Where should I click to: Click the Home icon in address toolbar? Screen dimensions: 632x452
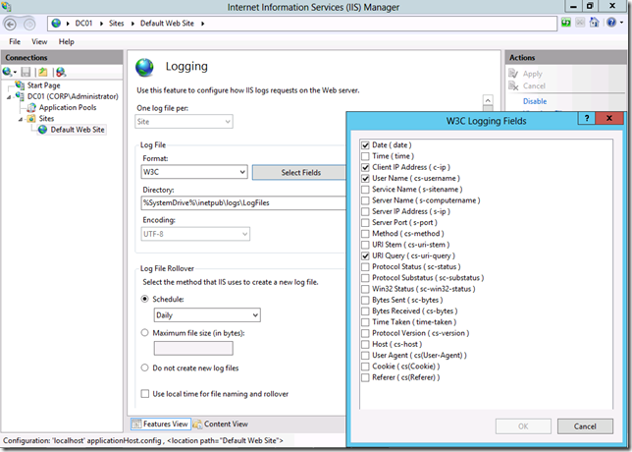(594, 23)
